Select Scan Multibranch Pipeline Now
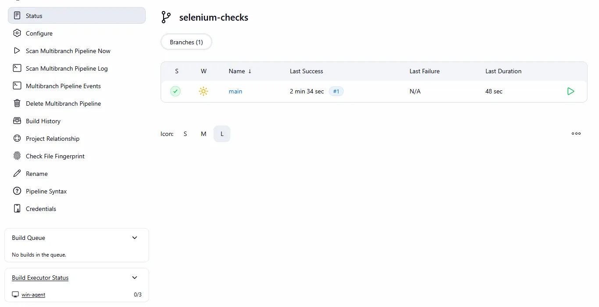Viewport: 599px width, 307px height. click(77, 50)
